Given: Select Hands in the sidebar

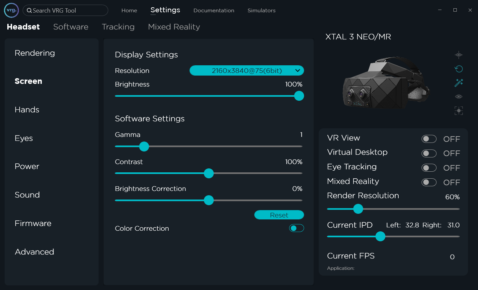Looking at the screenshot, I should [x=27, y=110].
